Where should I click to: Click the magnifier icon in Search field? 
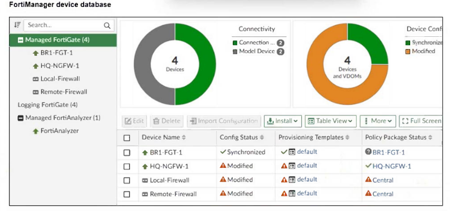[x=107, y=26]
